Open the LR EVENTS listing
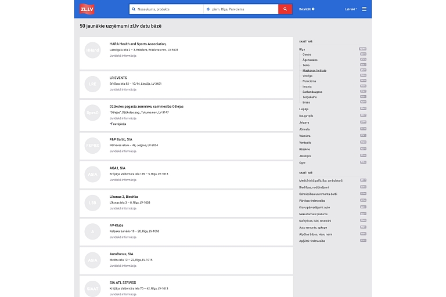The width and height of the screenshot is (446, 297). click(x=118, y=78)
